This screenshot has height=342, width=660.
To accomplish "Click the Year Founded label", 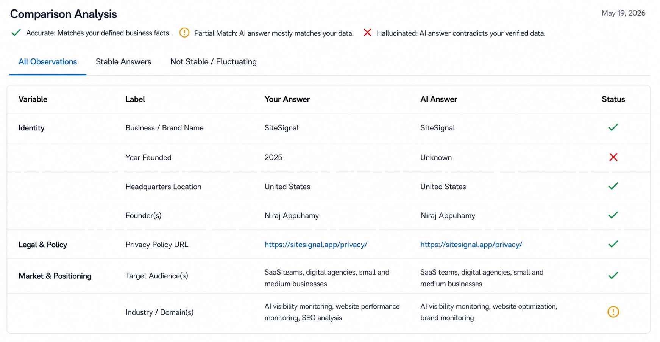I will pyautogui.click(x=148, y=158).
